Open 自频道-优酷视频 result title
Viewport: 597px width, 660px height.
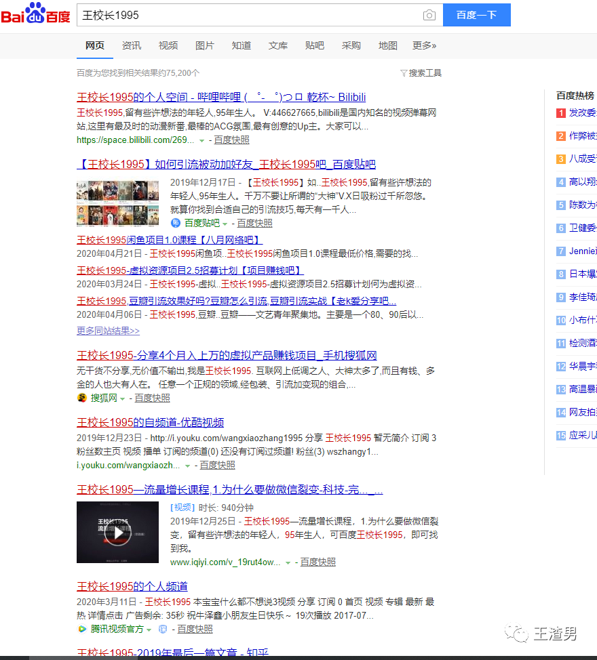click(x=151, y=422)
